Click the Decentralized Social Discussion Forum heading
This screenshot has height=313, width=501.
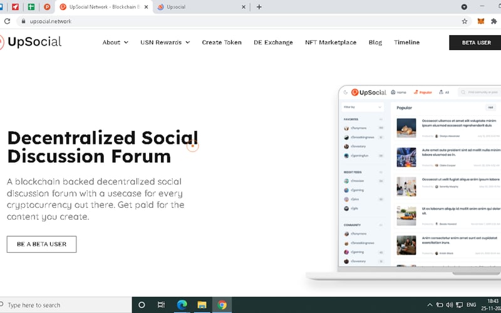(102, 147)
